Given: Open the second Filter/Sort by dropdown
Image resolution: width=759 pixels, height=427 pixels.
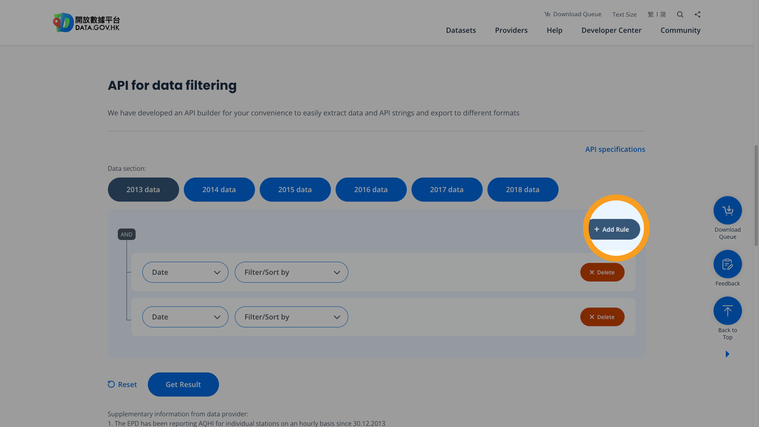Looking at the screenshot, I should [x=291, y=317].
